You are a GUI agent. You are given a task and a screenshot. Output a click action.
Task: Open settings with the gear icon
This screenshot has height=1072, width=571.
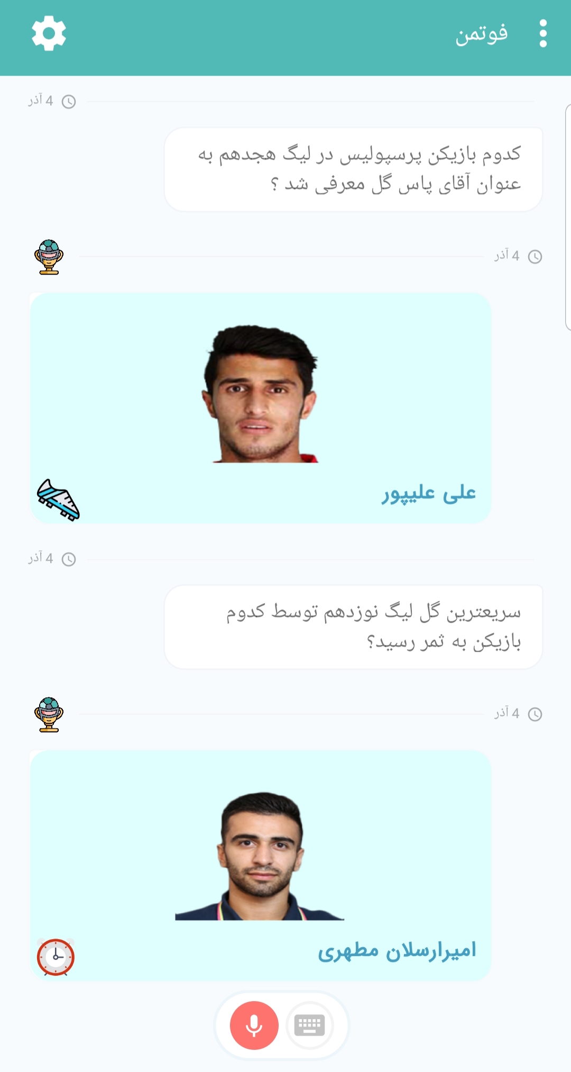pyautogui.click(x=49, y=33)
